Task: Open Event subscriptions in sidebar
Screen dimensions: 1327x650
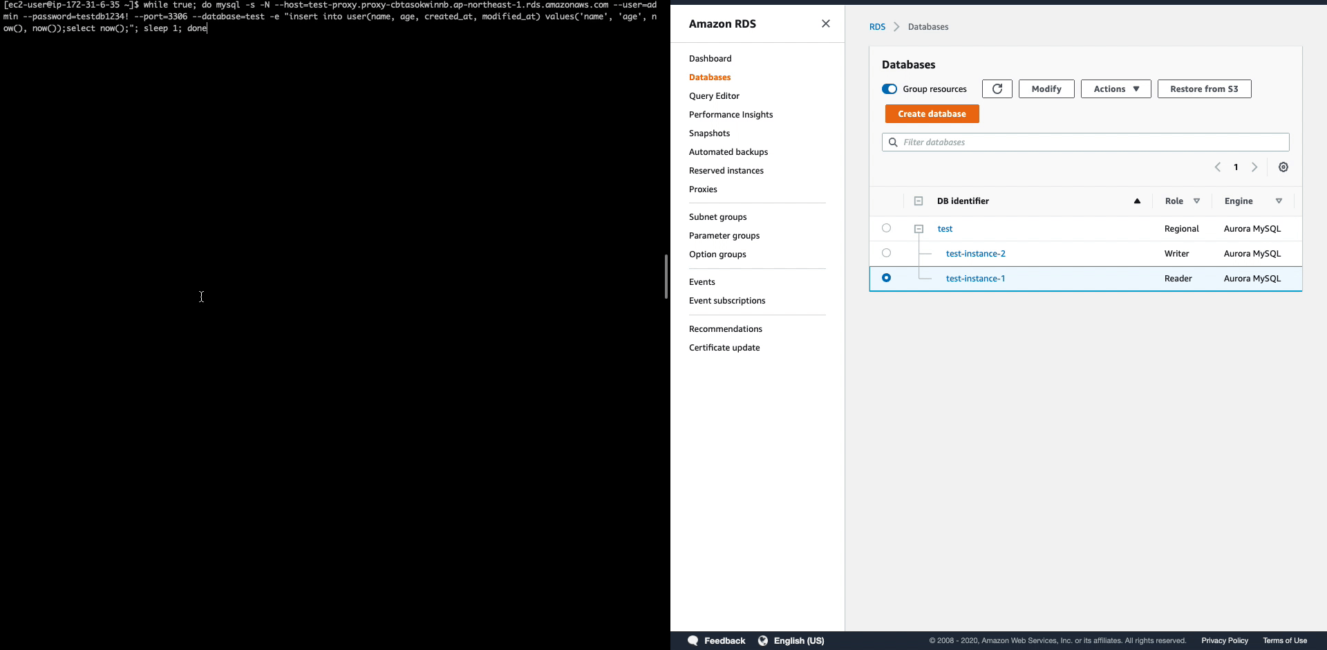Action: 727,300
